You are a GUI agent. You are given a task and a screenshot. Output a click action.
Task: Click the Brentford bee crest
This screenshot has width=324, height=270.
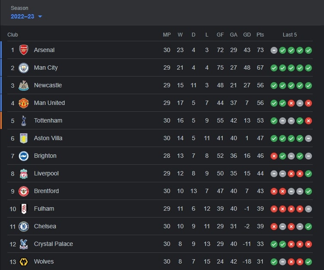24,191
